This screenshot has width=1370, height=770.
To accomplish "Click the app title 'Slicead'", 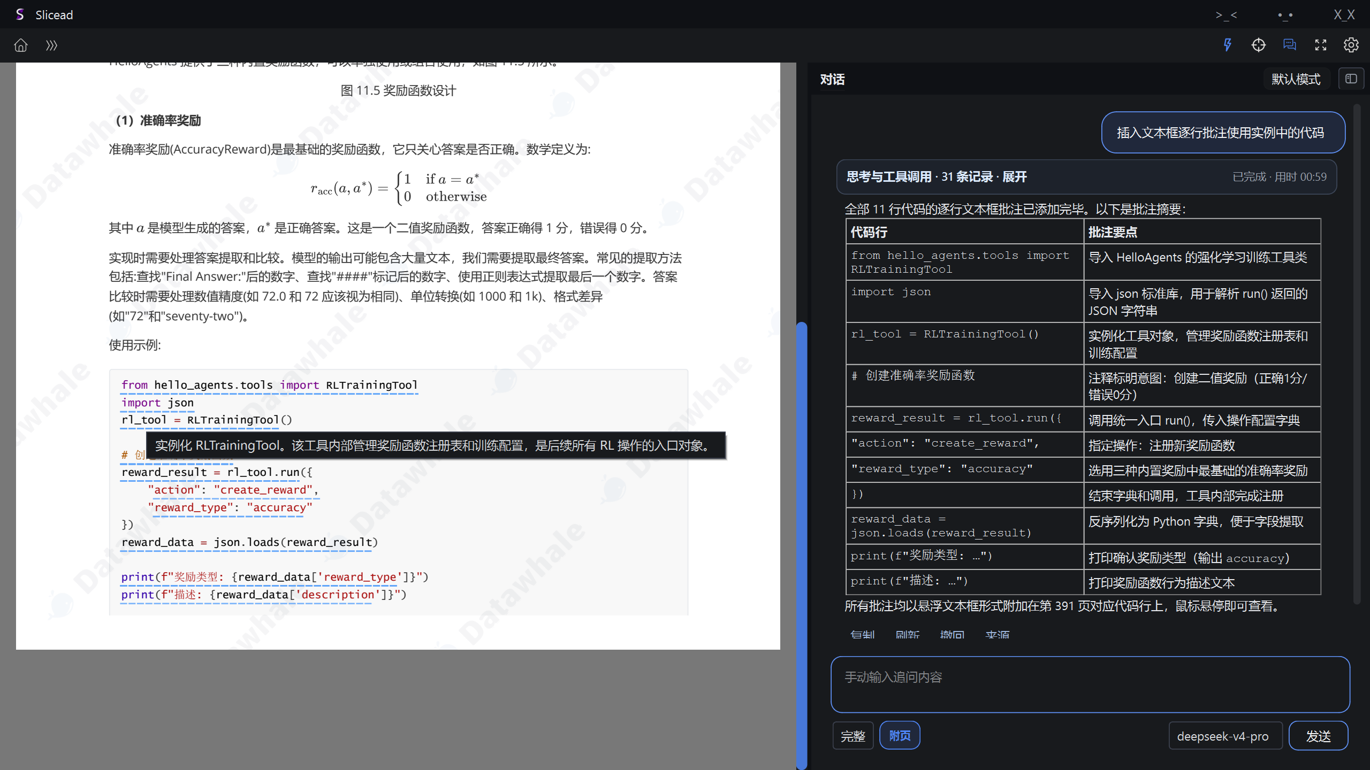I will tap(54, 14).
